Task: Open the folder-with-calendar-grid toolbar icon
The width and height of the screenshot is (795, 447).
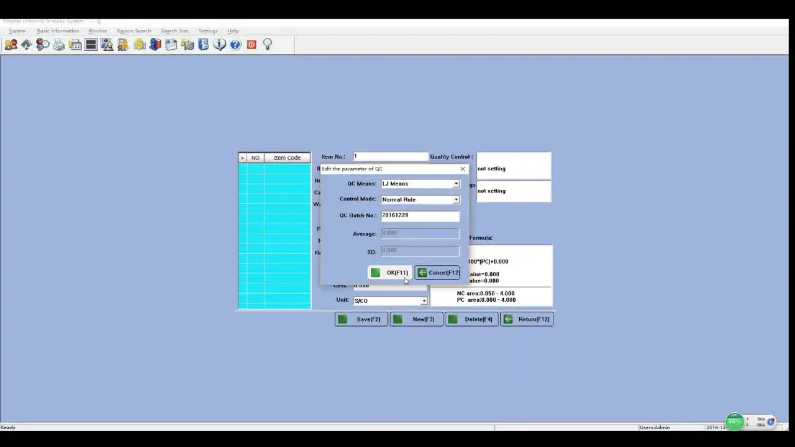Action: click(x=75, y=45)
